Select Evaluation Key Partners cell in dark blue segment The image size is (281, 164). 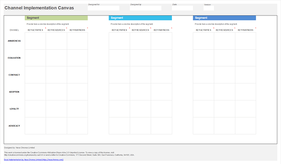[246, 58]
